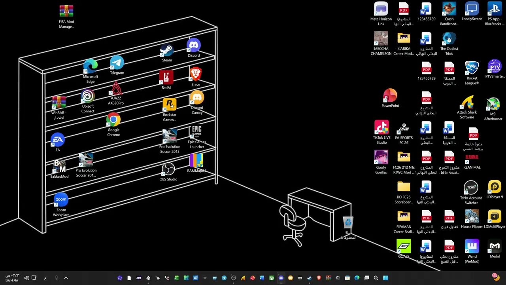Select the 123456789 Word document
The image size is (506, 285).
tap(427, 12)
